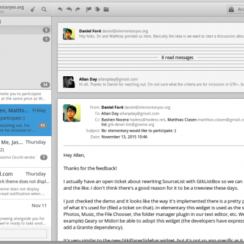Click 'Daniel Foré' in the From header
The height and width of the screenshot is (244, 244).
[112, 107]
